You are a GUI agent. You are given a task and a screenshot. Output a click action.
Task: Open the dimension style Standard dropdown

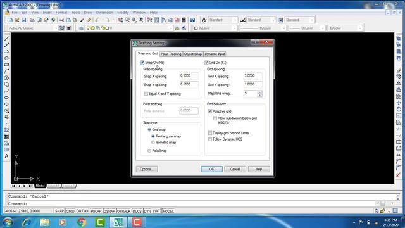click(x=273, y=20)
